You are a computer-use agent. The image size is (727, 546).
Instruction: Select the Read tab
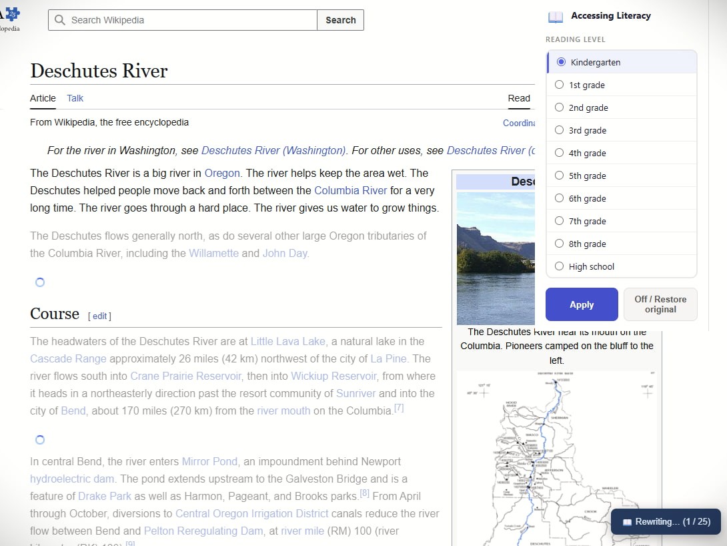coord(519,98)
